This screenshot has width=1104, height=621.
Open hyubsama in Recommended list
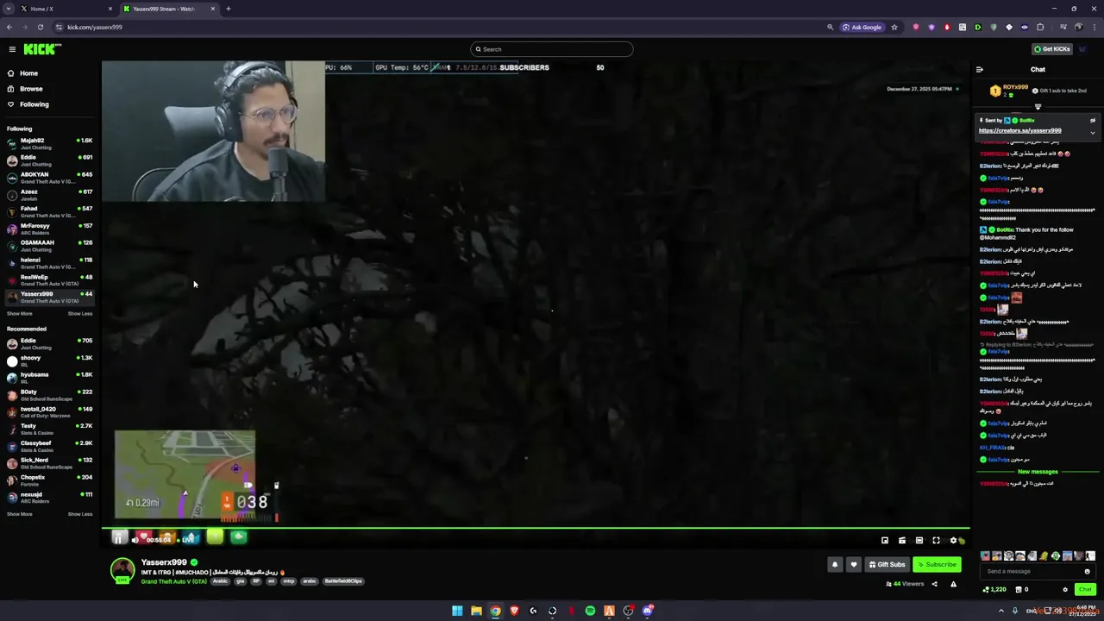(49, 378)
